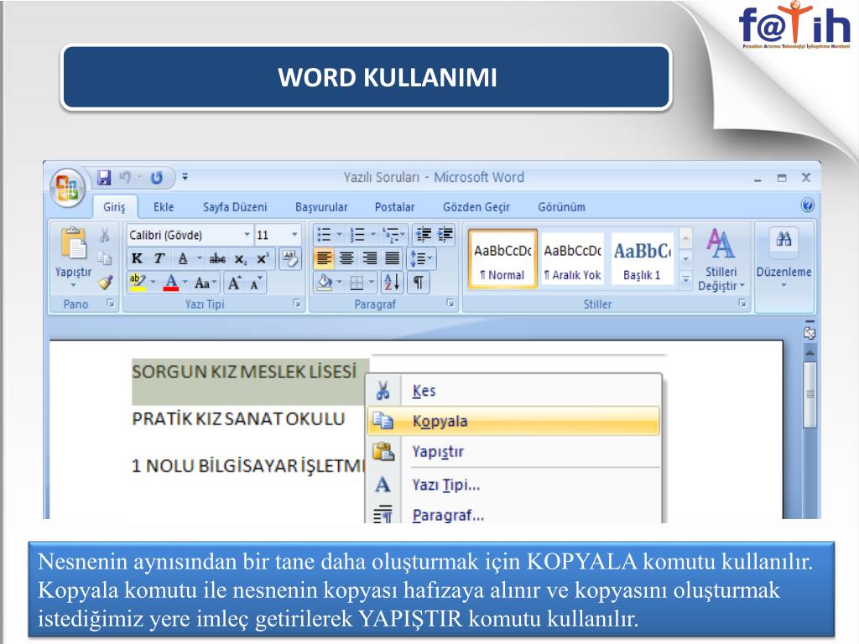Open customize quick access toolbar arrow
The height and width of the screenshot is (644, 859).
pyautogui.click(x=185, y=177)
